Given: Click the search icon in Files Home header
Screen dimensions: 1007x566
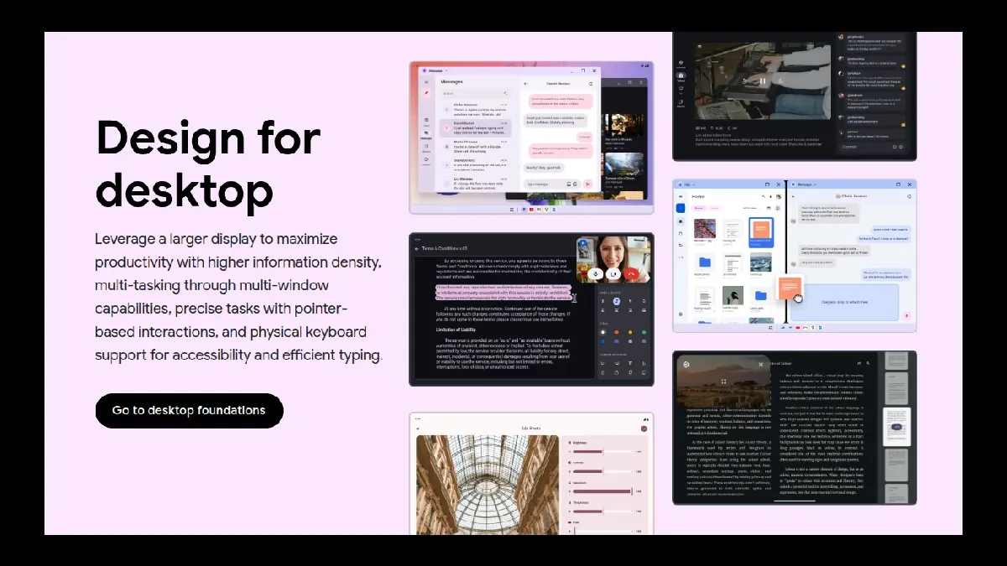Looking at the screenshot, I should pos(764,196).
